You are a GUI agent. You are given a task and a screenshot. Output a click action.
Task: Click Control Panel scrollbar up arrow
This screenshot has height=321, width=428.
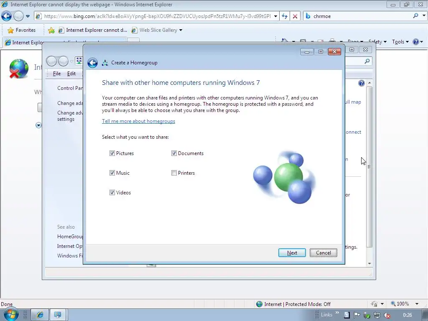click(x=369, y=83)
